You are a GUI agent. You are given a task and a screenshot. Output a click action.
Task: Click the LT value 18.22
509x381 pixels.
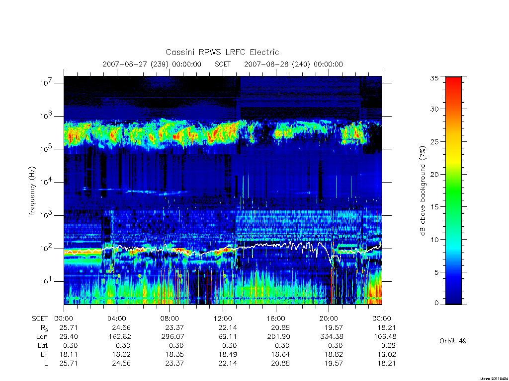point(121,354)
